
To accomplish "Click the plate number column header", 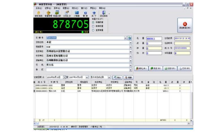I will [54, 82].
